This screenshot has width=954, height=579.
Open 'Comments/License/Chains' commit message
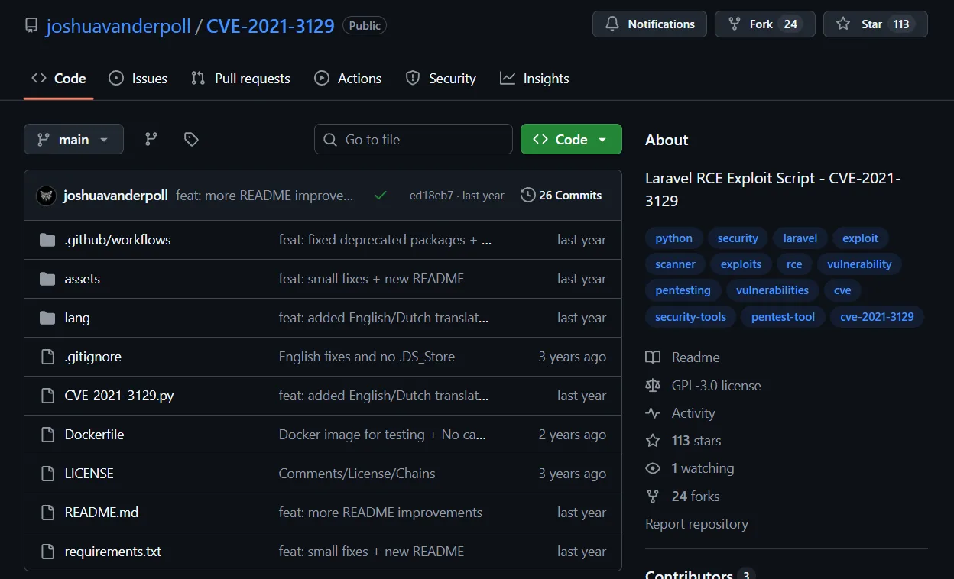[x=357, y=474]
